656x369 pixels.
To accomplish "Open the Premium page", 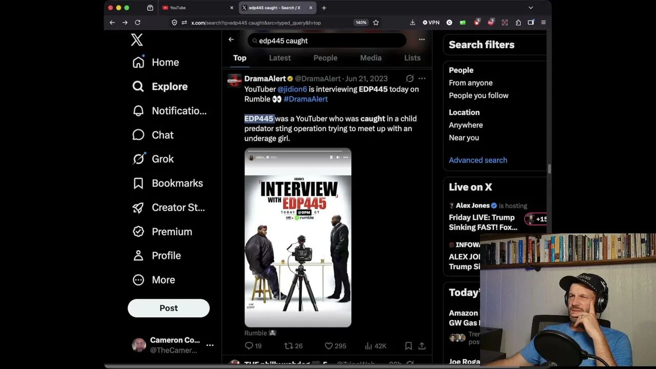I will click(x=162, y=232).
